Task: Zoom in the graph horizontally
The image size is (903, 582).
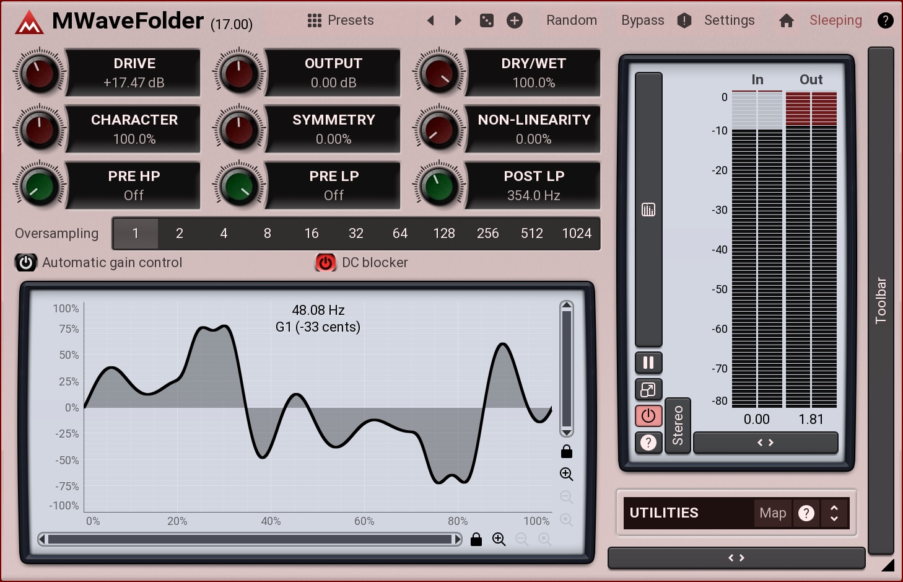Action: coord(499,539)
